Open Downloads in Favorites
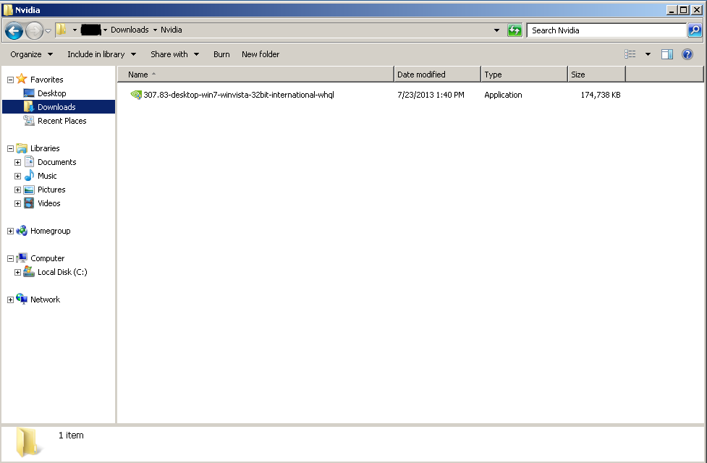Screen dimensions: 707x463 click(x=56, y=107)
